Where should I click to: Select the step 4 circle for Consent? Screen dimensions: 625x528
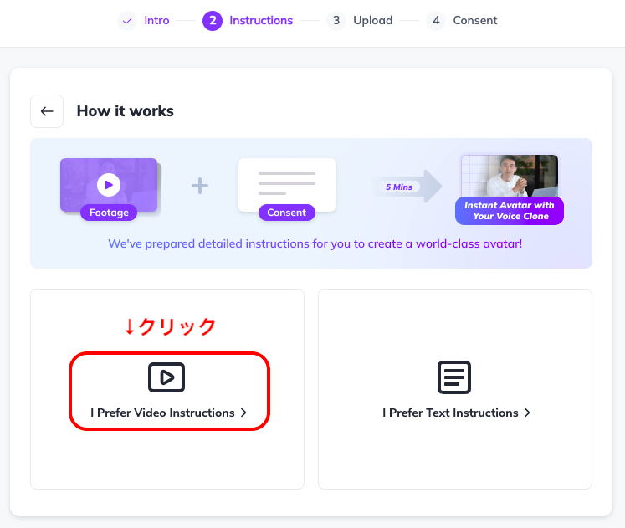(436, 20)
